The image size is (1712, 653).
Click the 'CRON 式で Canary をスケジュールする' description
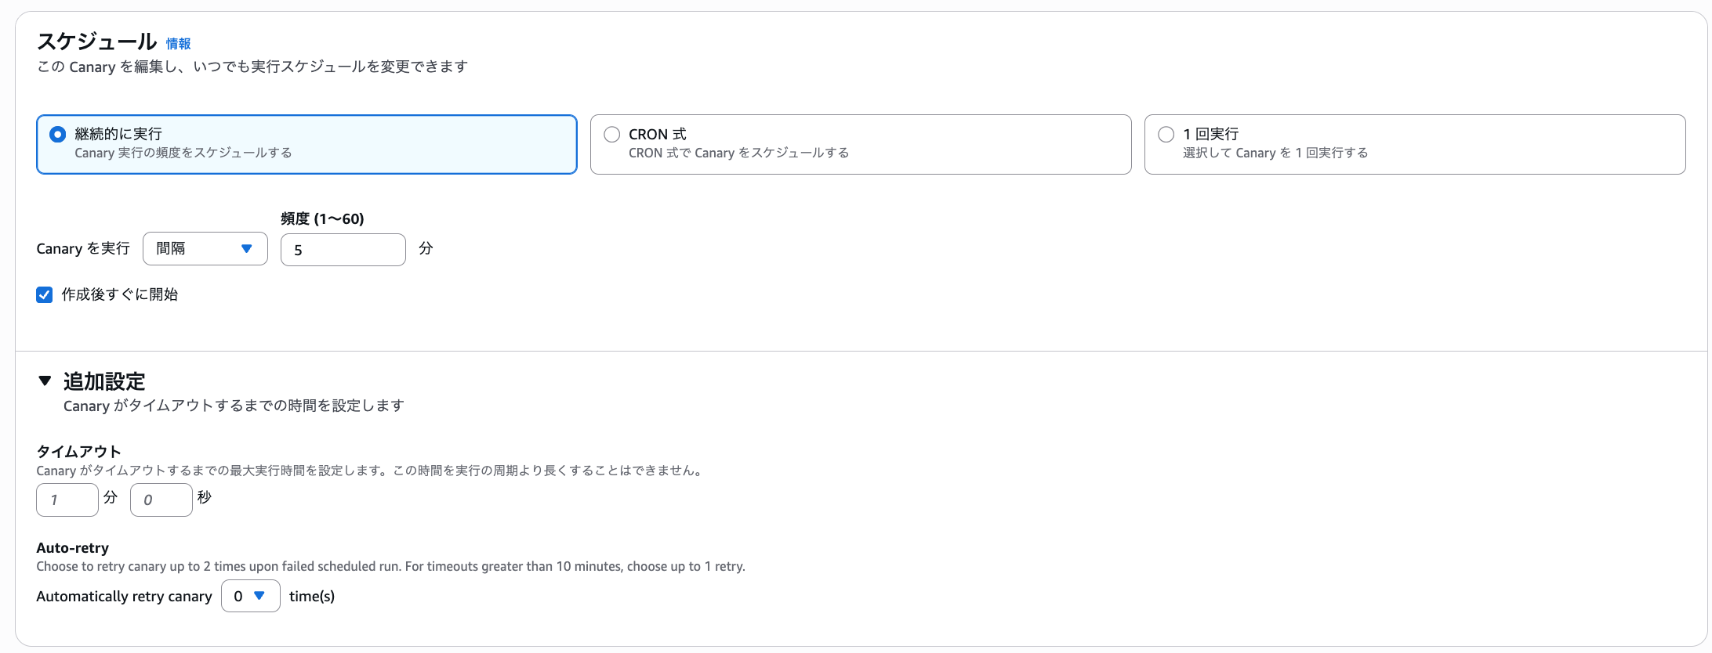coord(738,153)
